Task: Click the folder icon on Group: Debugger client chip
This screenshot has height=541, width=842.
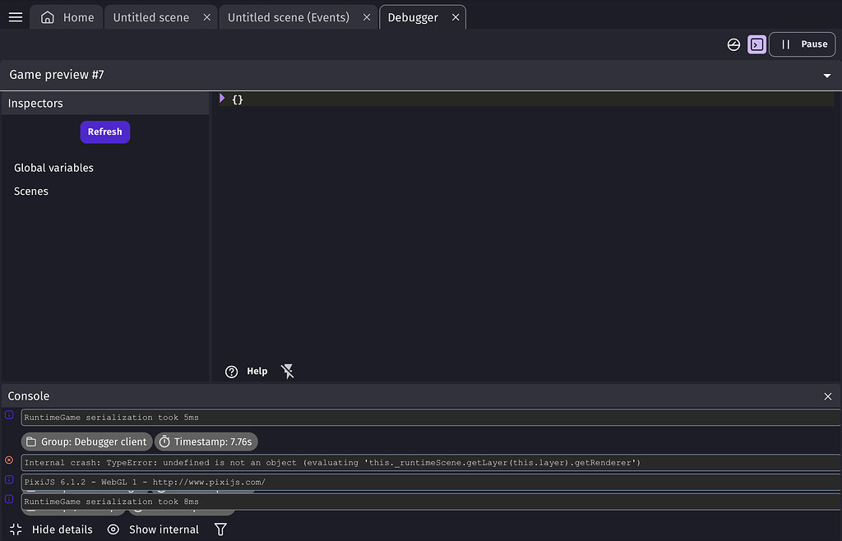Action: point(30,442)
